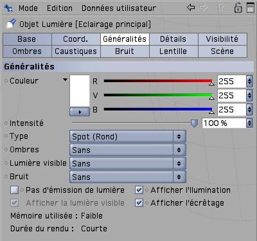Click the back arrow navigation icon
The width and height of the screenshot is (257, 241).
191,8
